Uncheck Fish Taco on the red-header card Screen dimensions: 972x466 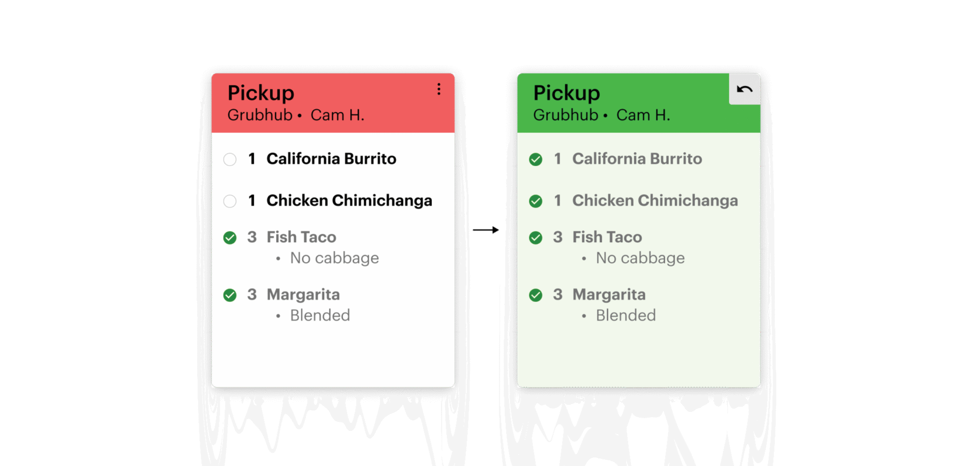(x=230, y=238)
